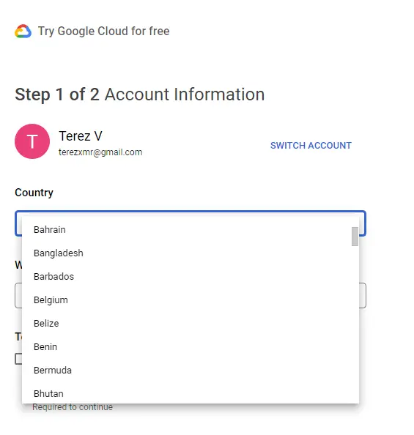Click the SWITCH ACCOUNT link
Image resolution: width=414 pixels, height=435 pixels.
pyautogui.click(x=311, y=146)
